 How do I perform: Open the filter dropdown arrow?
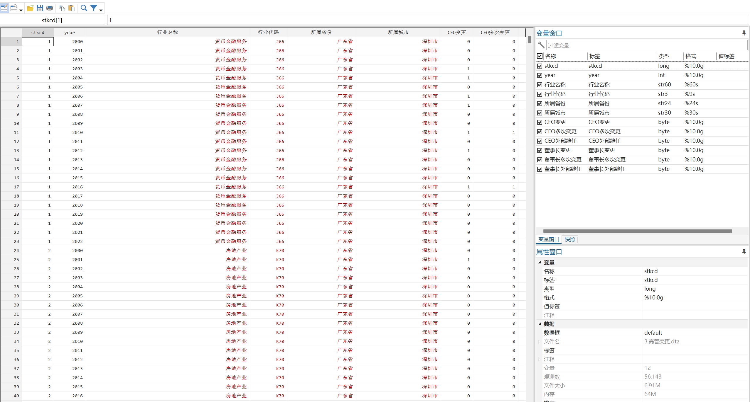(101, 10)
